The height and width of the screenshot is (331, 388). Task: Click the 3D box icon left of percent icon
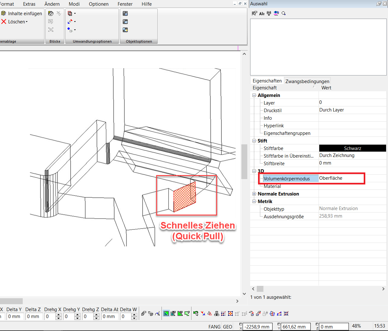click(144, 313)
